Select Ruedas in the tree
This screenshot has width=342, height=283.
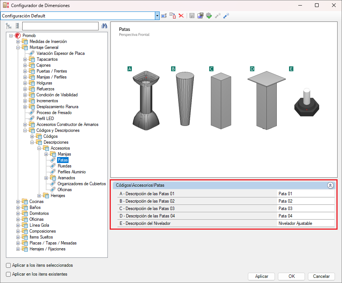point(64,166)
